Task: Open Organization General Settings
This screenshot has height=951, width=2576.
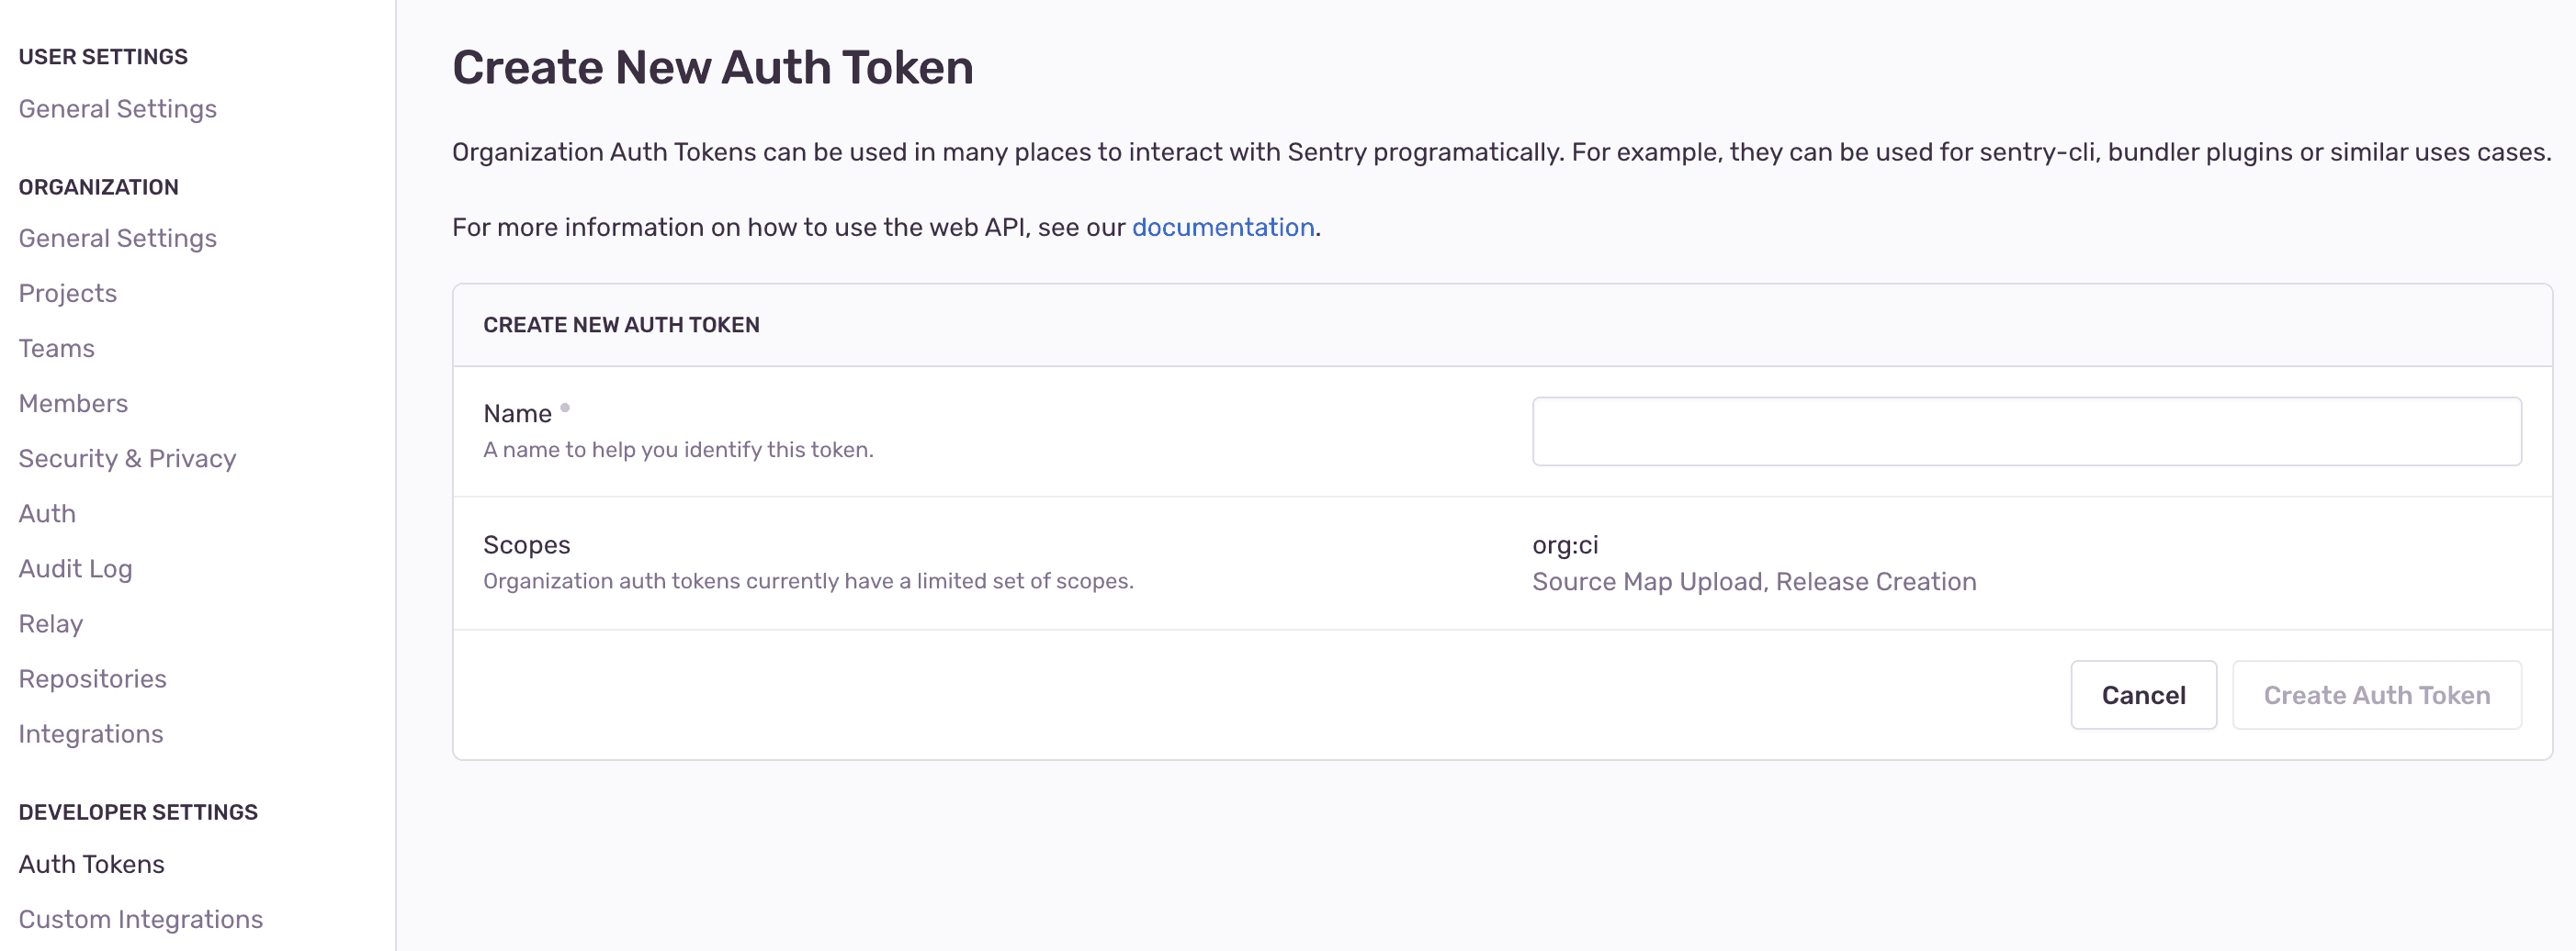Action: click(x=117, y=239)
